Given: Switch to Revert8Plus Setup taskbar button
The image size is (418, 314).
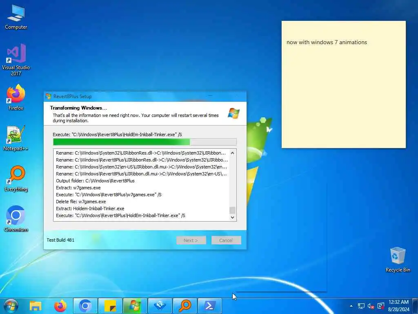Looking at the screenshot, I should [x=135, y=306].
